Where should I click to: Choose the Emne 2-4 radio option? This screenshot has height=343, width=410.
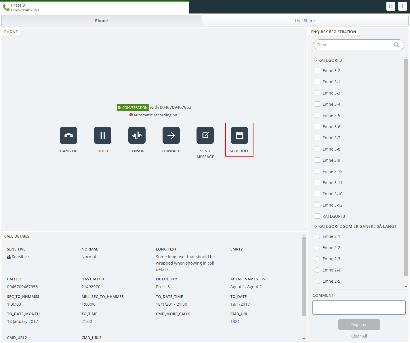tap(317, 270)
